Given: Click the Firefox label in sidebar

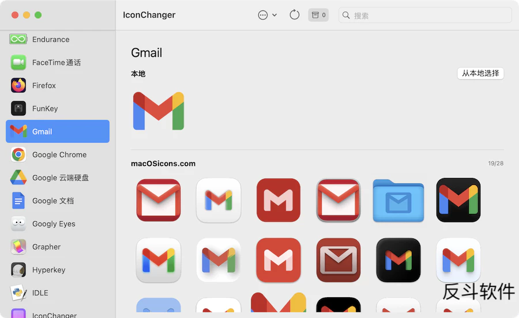Looking at the screenshot, I should (x=44, y=85).
